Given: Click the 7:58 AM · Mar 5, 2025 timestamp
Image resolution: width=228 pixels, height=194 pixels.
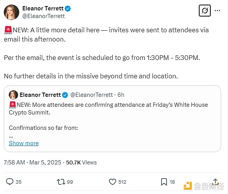Looking at the screenshot, I should [33, 162].
